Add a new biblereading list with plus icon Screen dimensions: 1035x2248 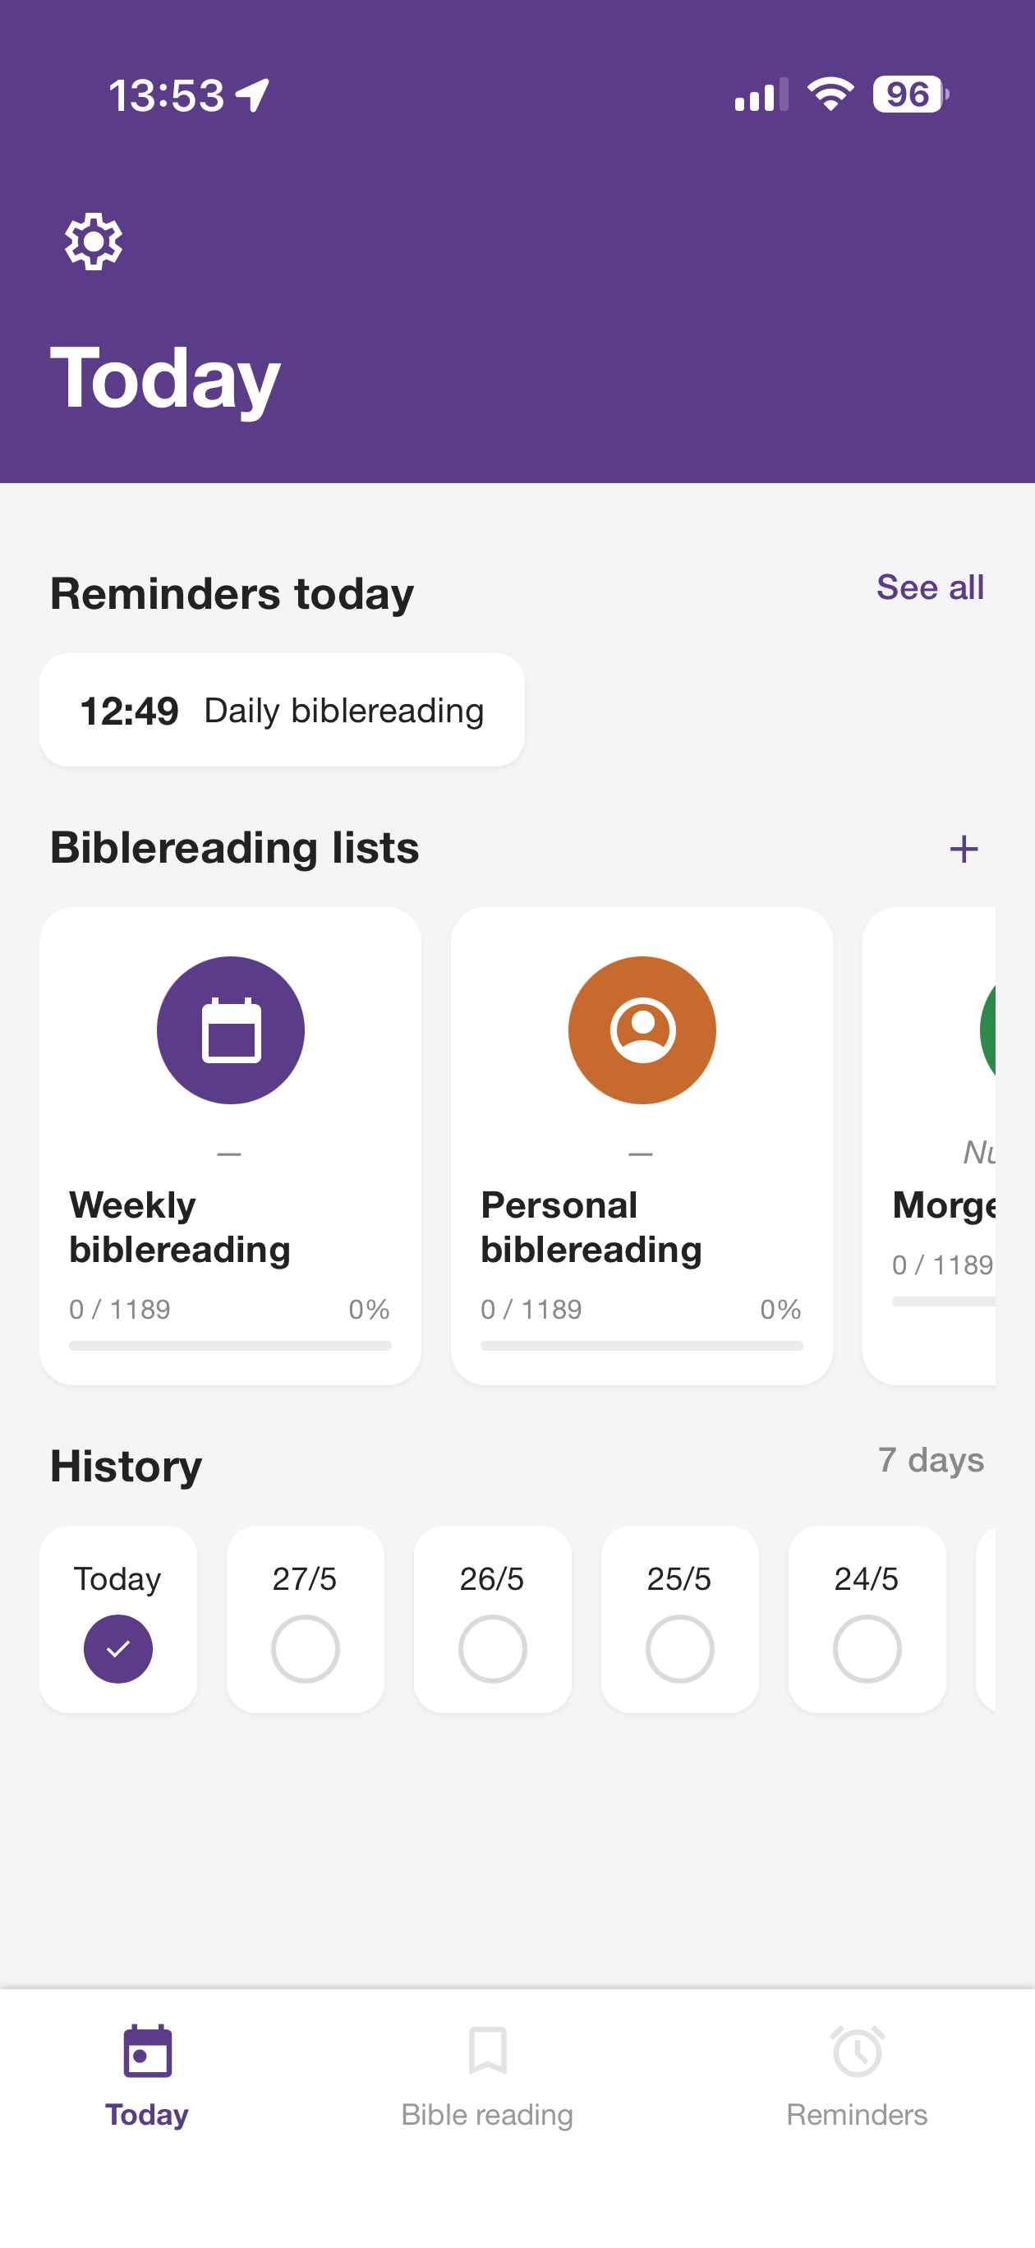(964, 848)
